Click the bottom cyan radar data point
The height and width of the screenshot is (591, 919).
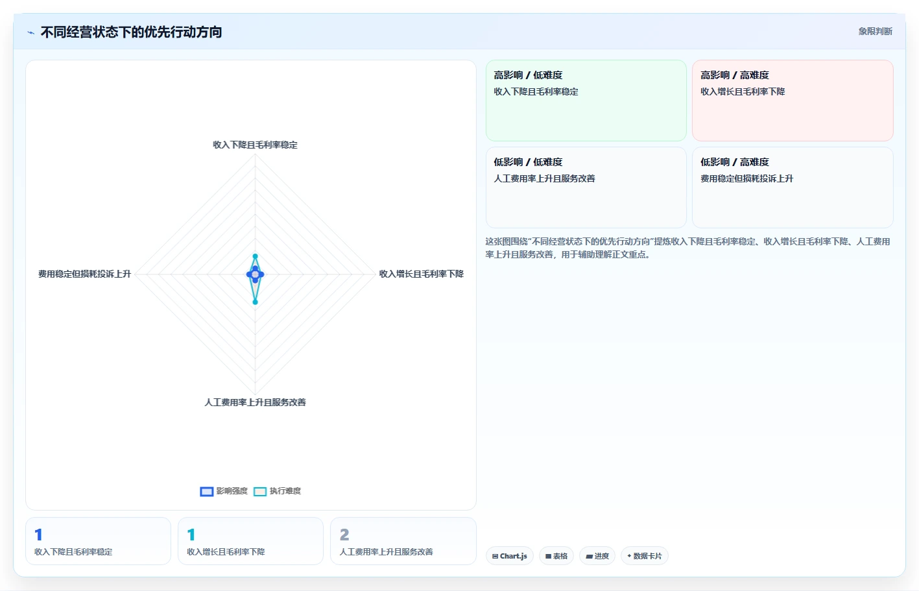pos(255,302)
